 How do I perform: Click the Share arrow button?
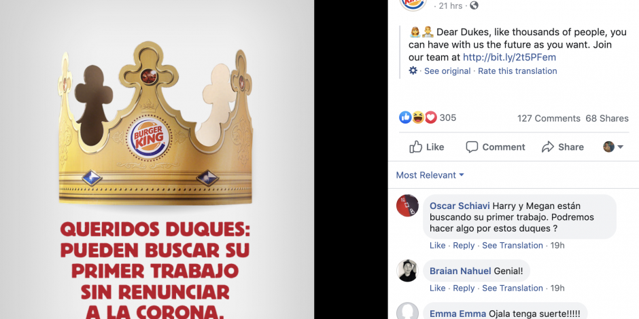coord(562,147)
